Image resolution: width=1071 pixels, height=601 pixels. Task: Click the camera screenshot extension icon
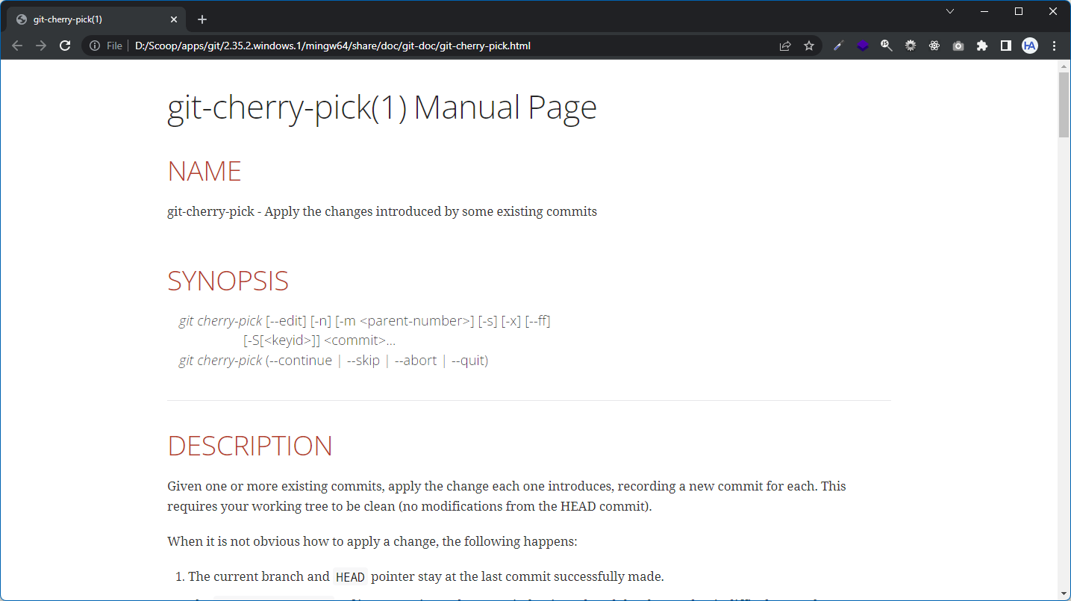click(958, 46)
